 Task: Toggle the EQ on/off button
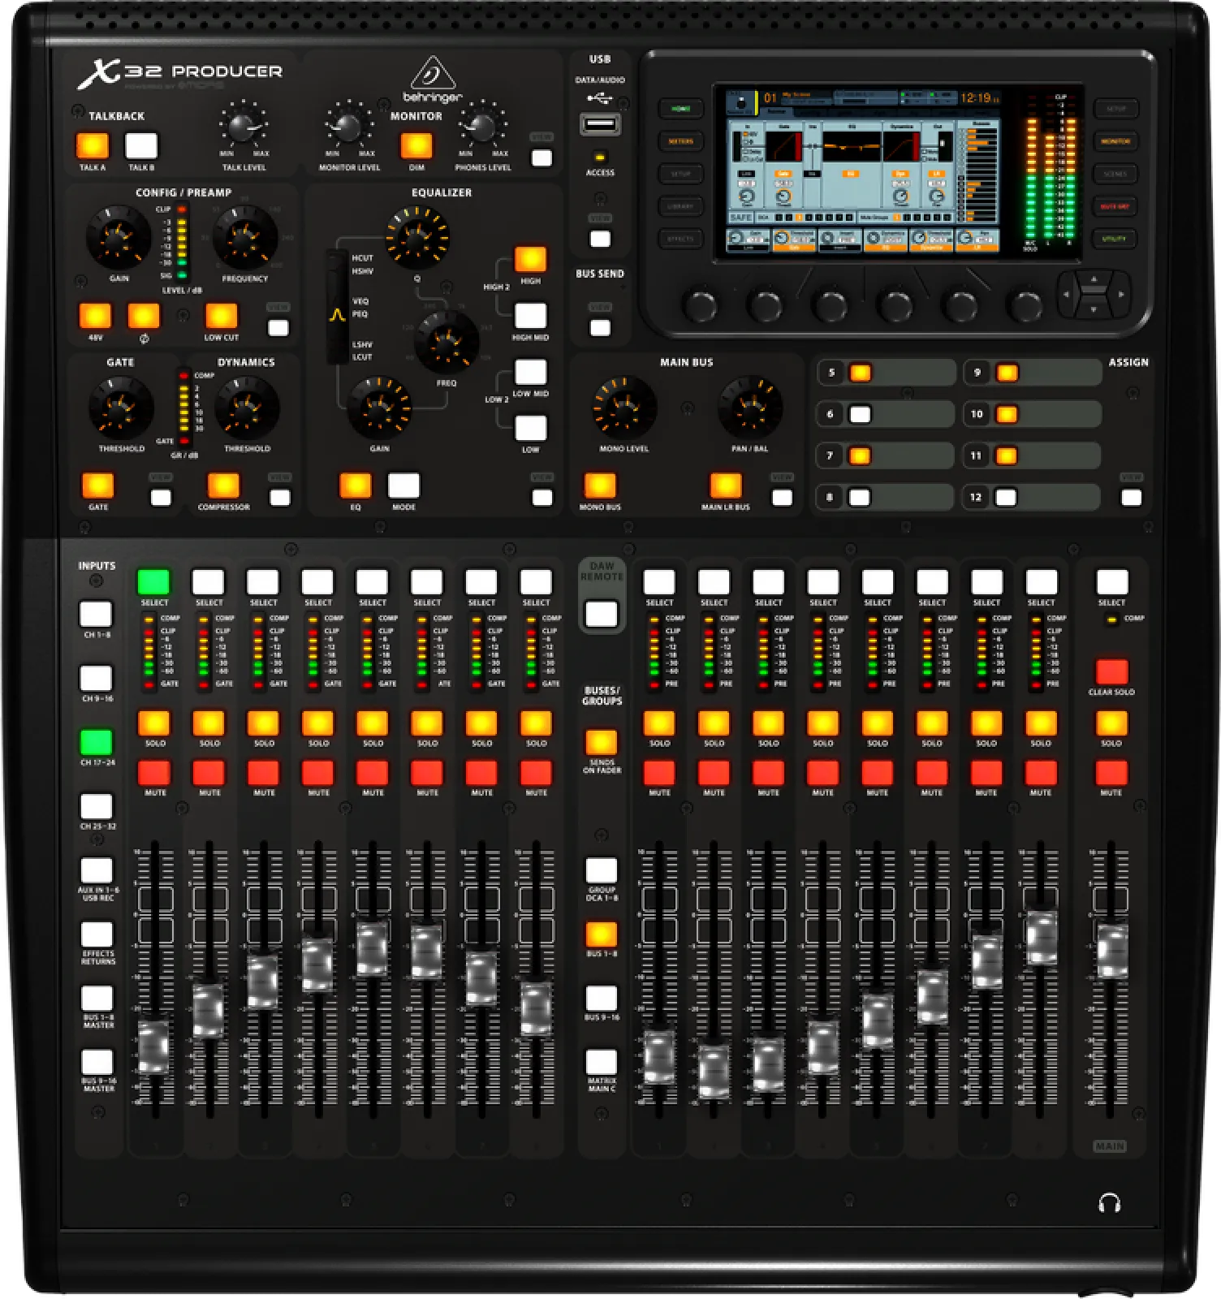point(355,486)
